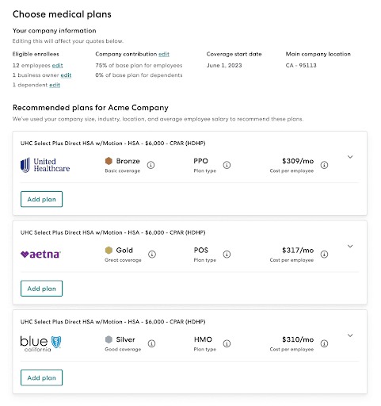Add the United Healthcare Bronze plan
The width and height of the screenshot is (381, 406).
point(41,199)
